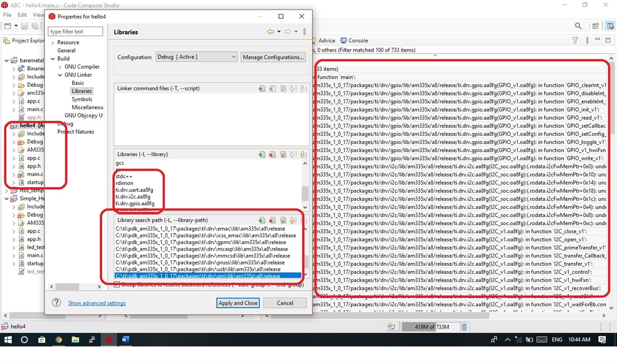Toggle Group libraries backward references checkbox
Image resolution: width=617 pixels, height=364 pixels.
pyautogui.click(x=117, y=285)
